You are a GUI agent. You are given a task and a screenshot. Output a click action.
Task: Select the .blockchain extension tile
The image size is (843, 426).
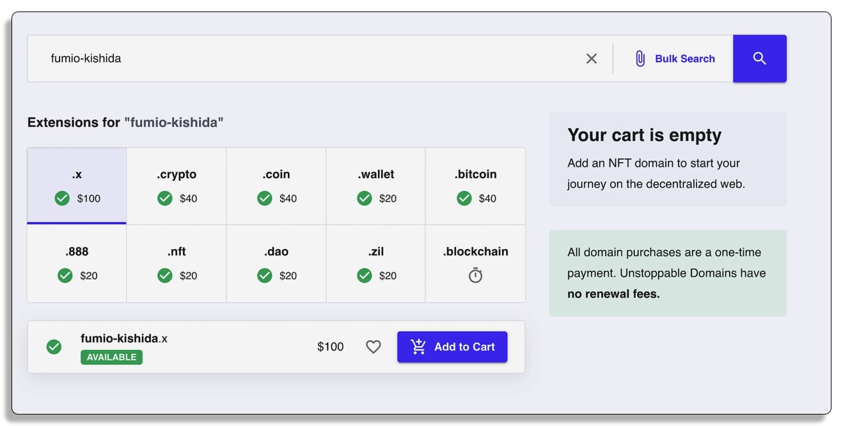point(475,263)
